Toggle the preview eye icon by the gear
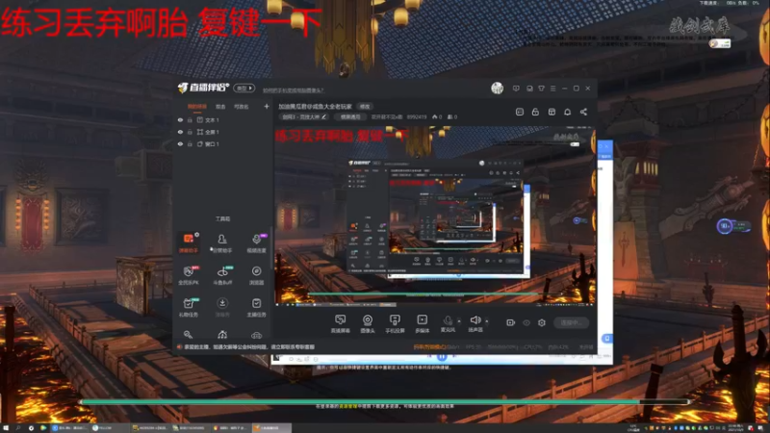Image resolution: width=770 pixels, height=433 pixels. click(526, 322)
